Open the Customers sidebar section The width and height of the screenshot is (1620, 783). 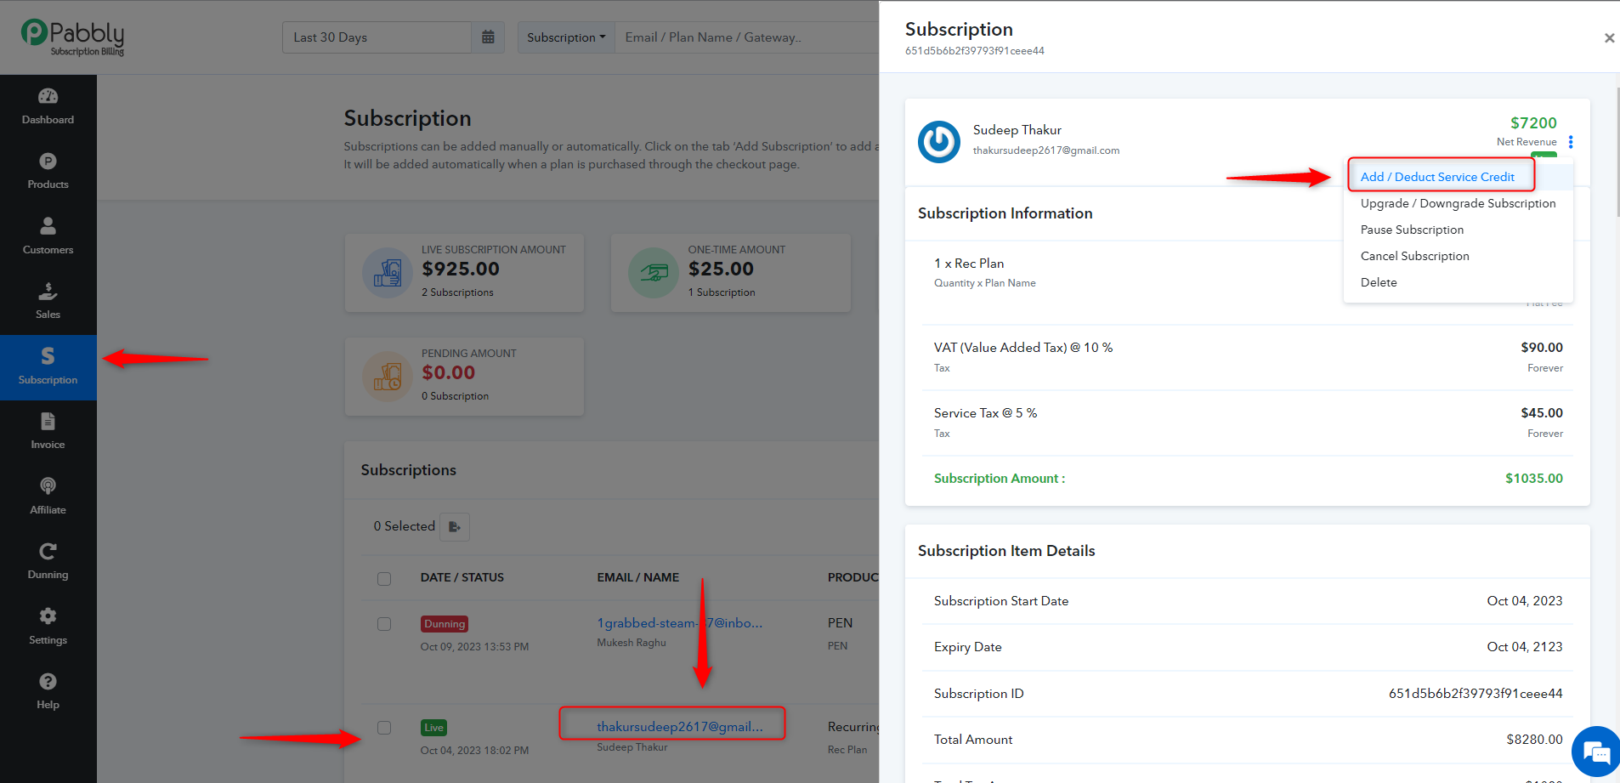(x=48, y=236)
